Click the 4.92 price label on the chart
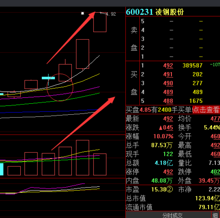This screenshot has height=218, width=220. tap(111, 14)
